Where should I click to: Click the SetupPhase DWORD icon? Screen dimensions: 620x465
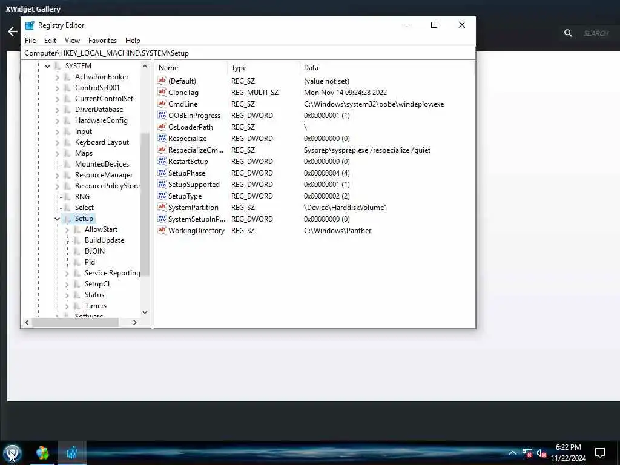(x=162, y=173)
